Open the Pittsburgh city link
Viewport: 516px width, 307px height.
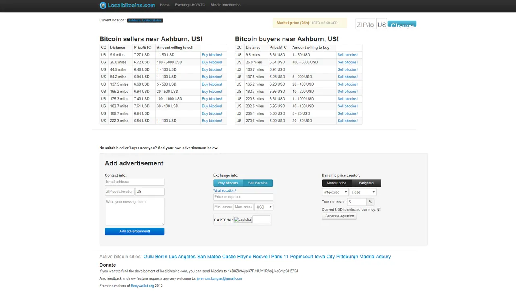click(347, 257)
